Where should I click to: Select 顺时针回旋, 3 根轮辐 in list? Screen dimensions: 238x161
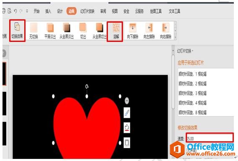click(x=206, y=93)
